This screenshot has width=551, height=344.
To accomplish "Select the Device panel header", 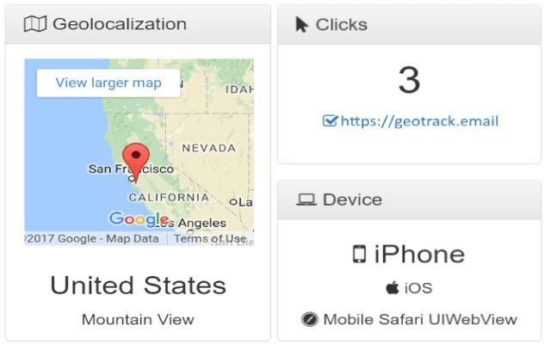I will (410, 200).
